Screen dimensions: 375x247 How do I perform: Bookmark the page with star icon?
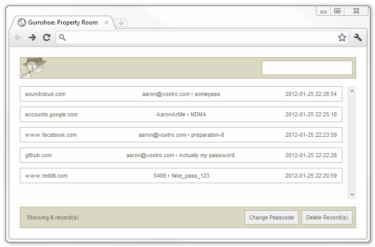pos(342,37)
